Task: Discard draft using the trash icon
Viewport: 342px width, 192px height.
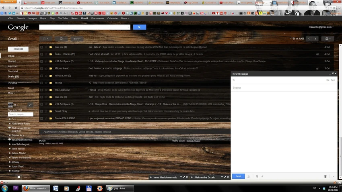Action: coord(325,176)
